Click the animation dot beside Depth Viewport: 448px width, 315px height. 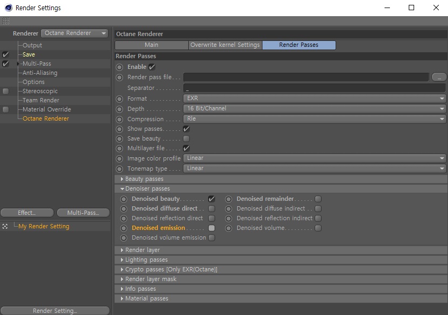(119, 109)
